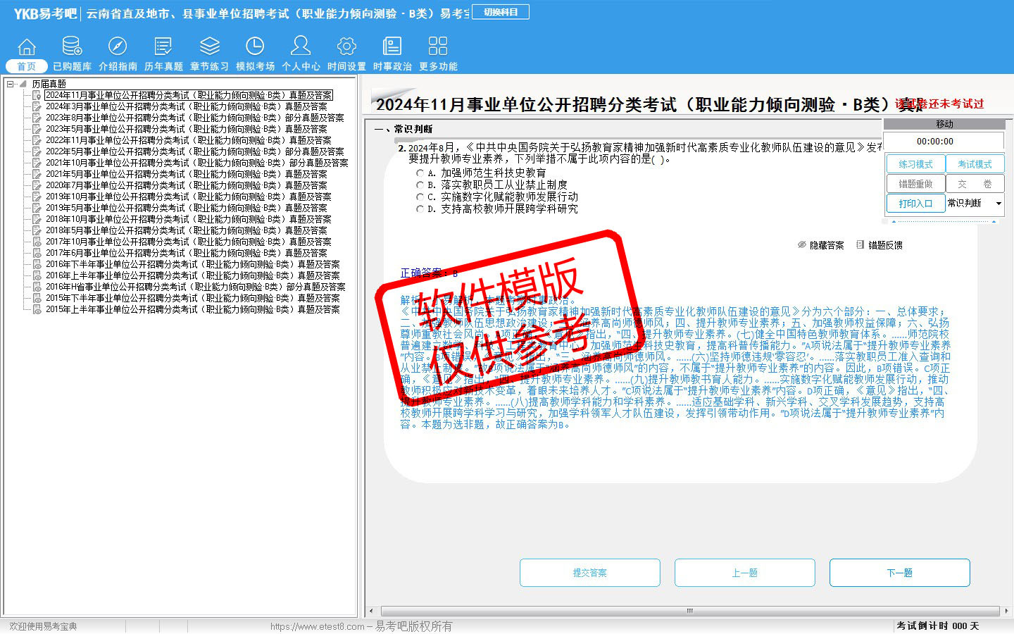Click the document icon beside the 2024年11月 paper
This screenshot has height=634, width=1014.
(x=37, y=95)
